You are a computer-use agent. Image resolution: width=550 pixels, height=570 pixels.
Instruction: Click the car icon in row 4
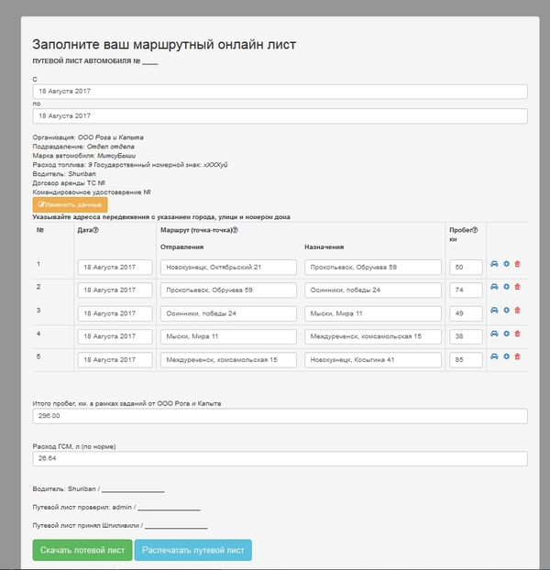pyautogui.click(x=495, y=334)
